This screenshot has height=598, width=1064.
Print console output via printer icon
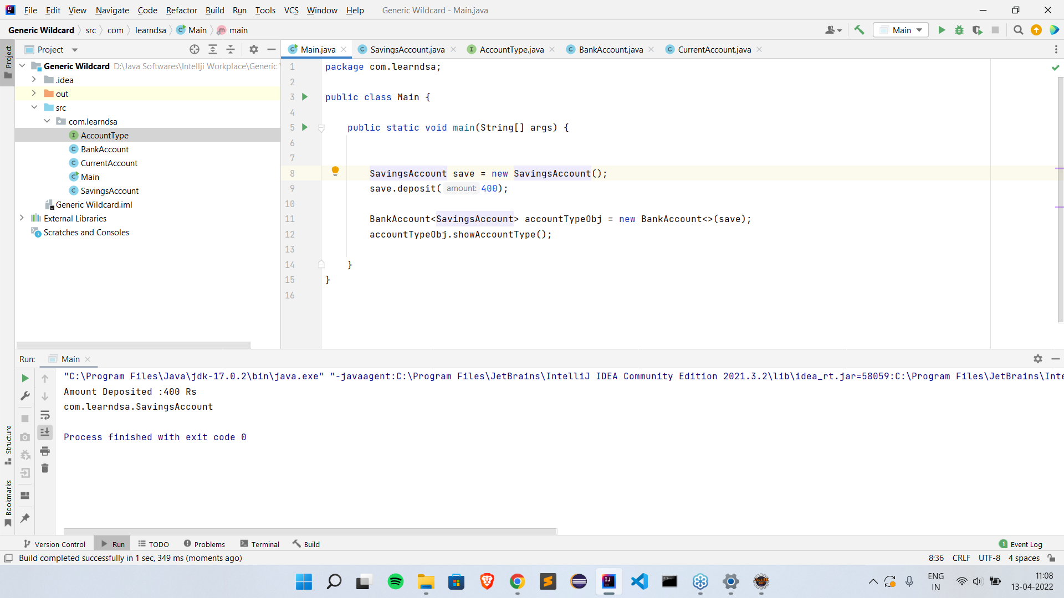pyautogui.click(x=45, y=451)
